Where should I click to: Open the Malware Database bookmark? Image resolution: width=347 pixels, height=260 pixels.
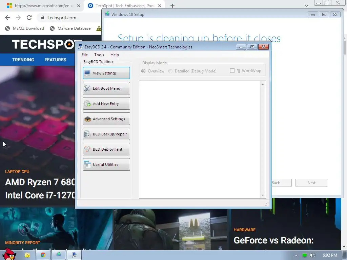70,28
